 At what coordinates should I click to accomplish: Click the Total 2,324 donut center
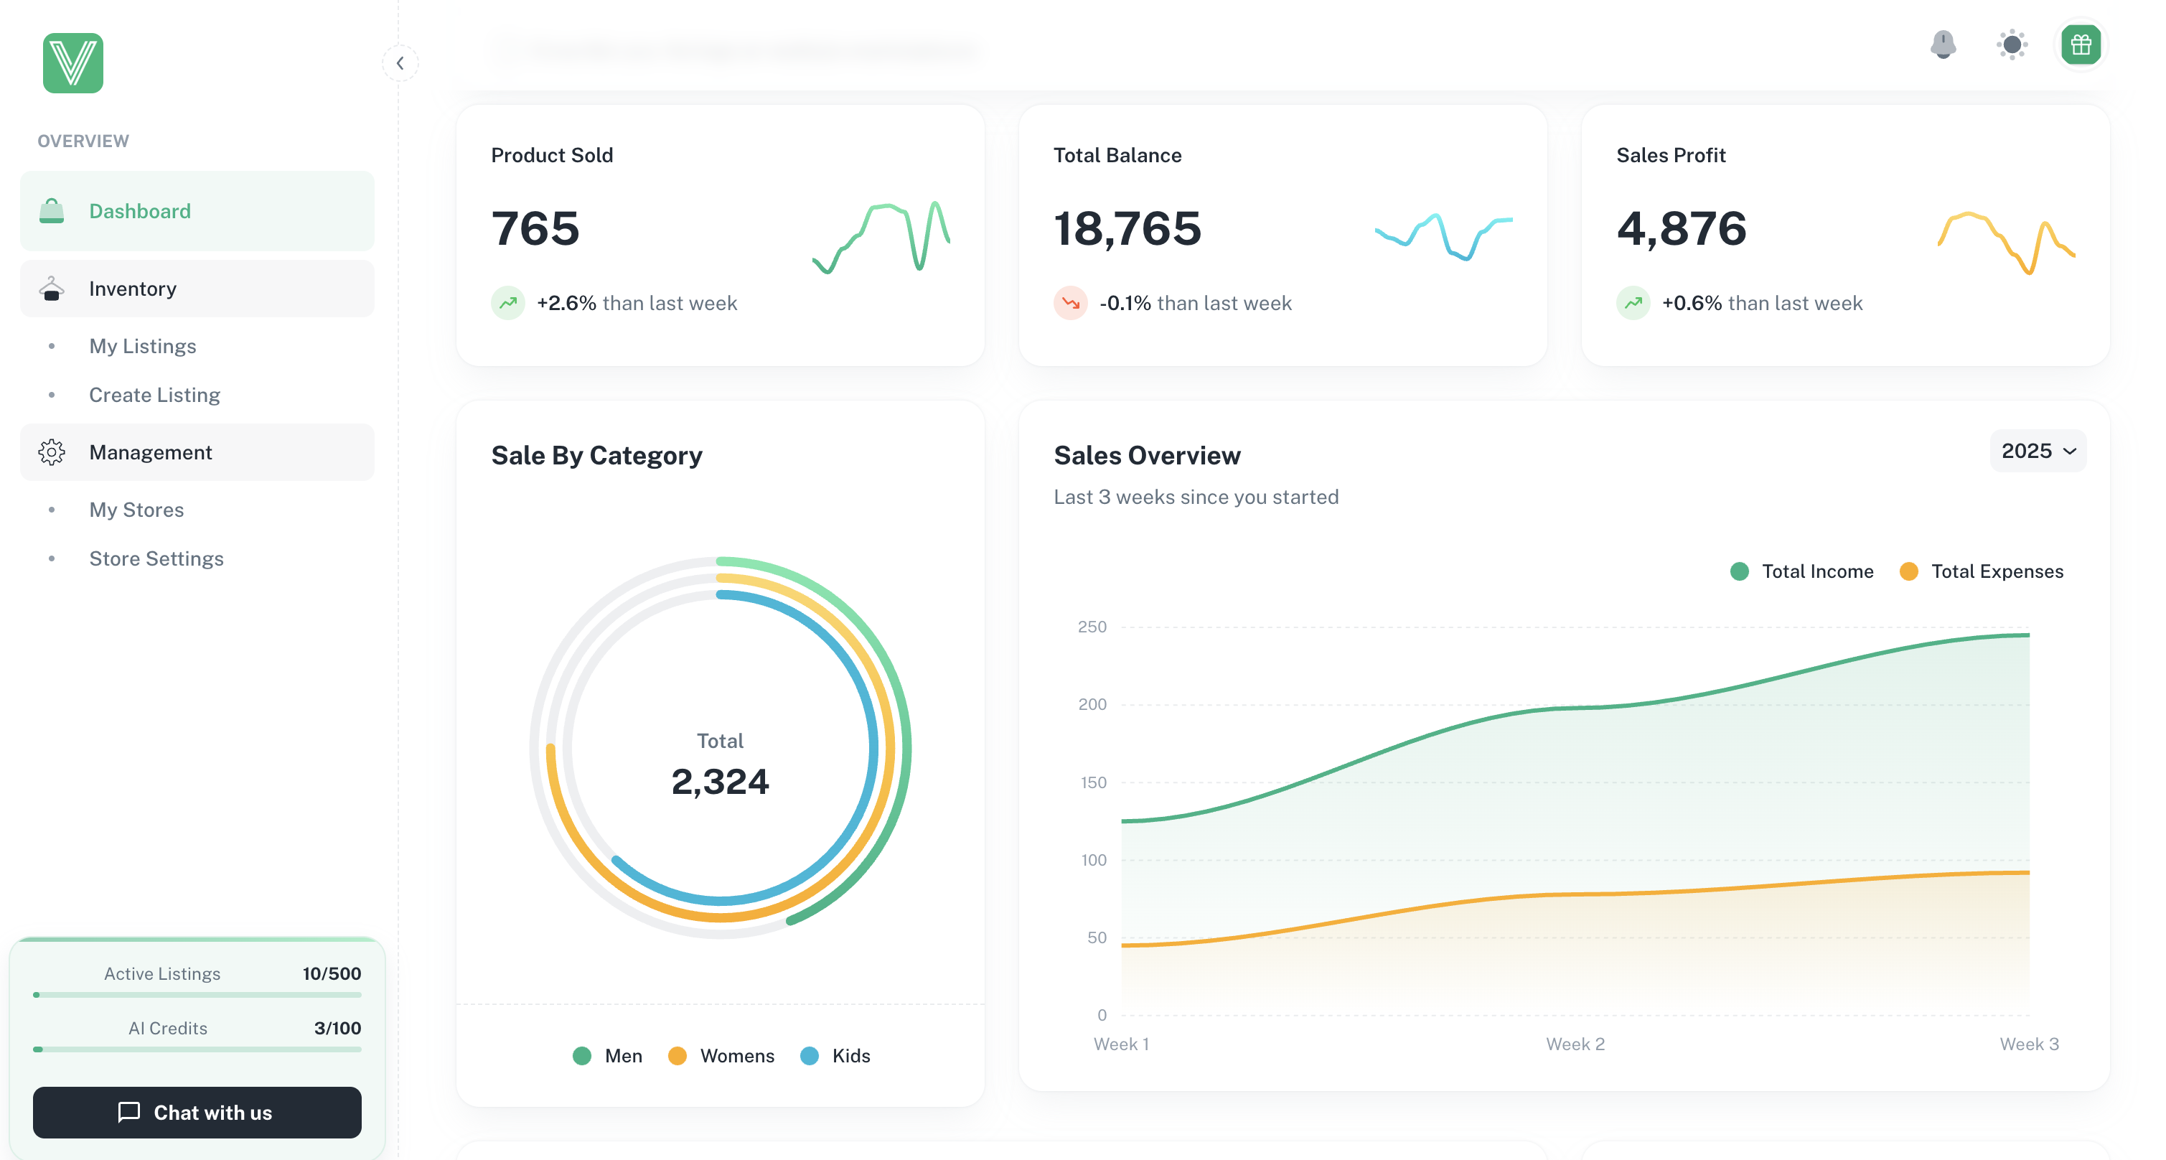click(x=721, y=764)
